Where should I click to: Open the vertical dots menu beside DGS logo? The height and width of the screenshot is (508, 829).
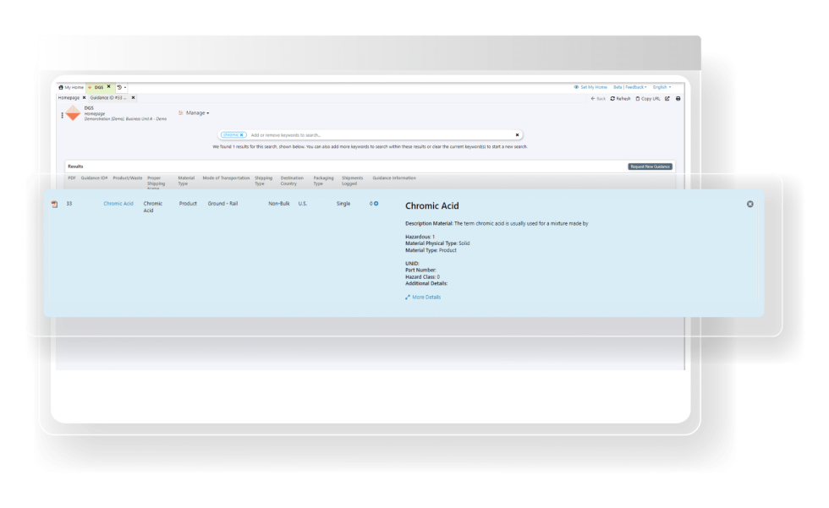(x=62, y=115)
